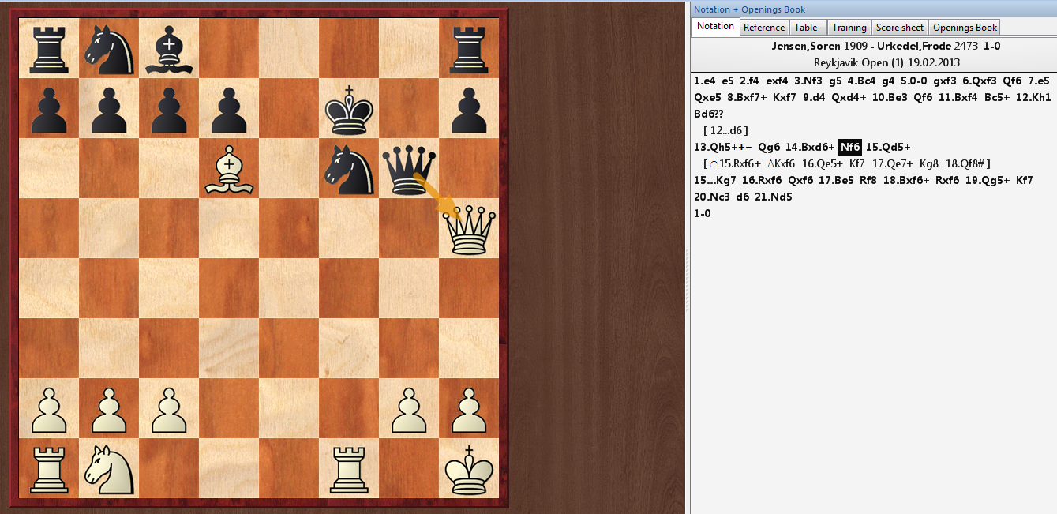Click the white king on h1
This screenshot has height=514, width=1057.
tap(469, 468)
